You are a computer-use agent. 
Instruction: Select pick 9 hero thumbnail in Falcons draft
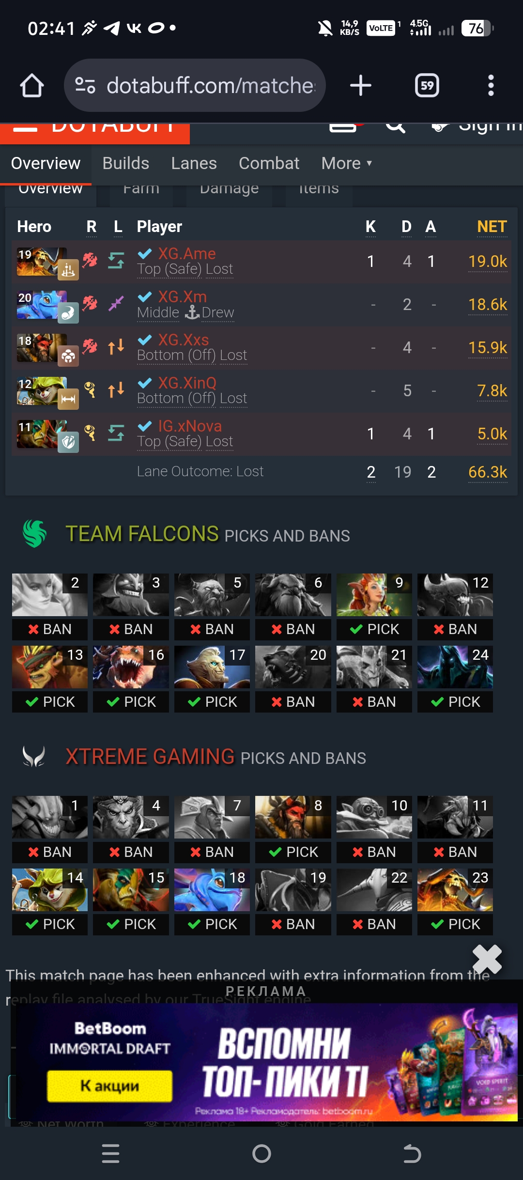374,595
